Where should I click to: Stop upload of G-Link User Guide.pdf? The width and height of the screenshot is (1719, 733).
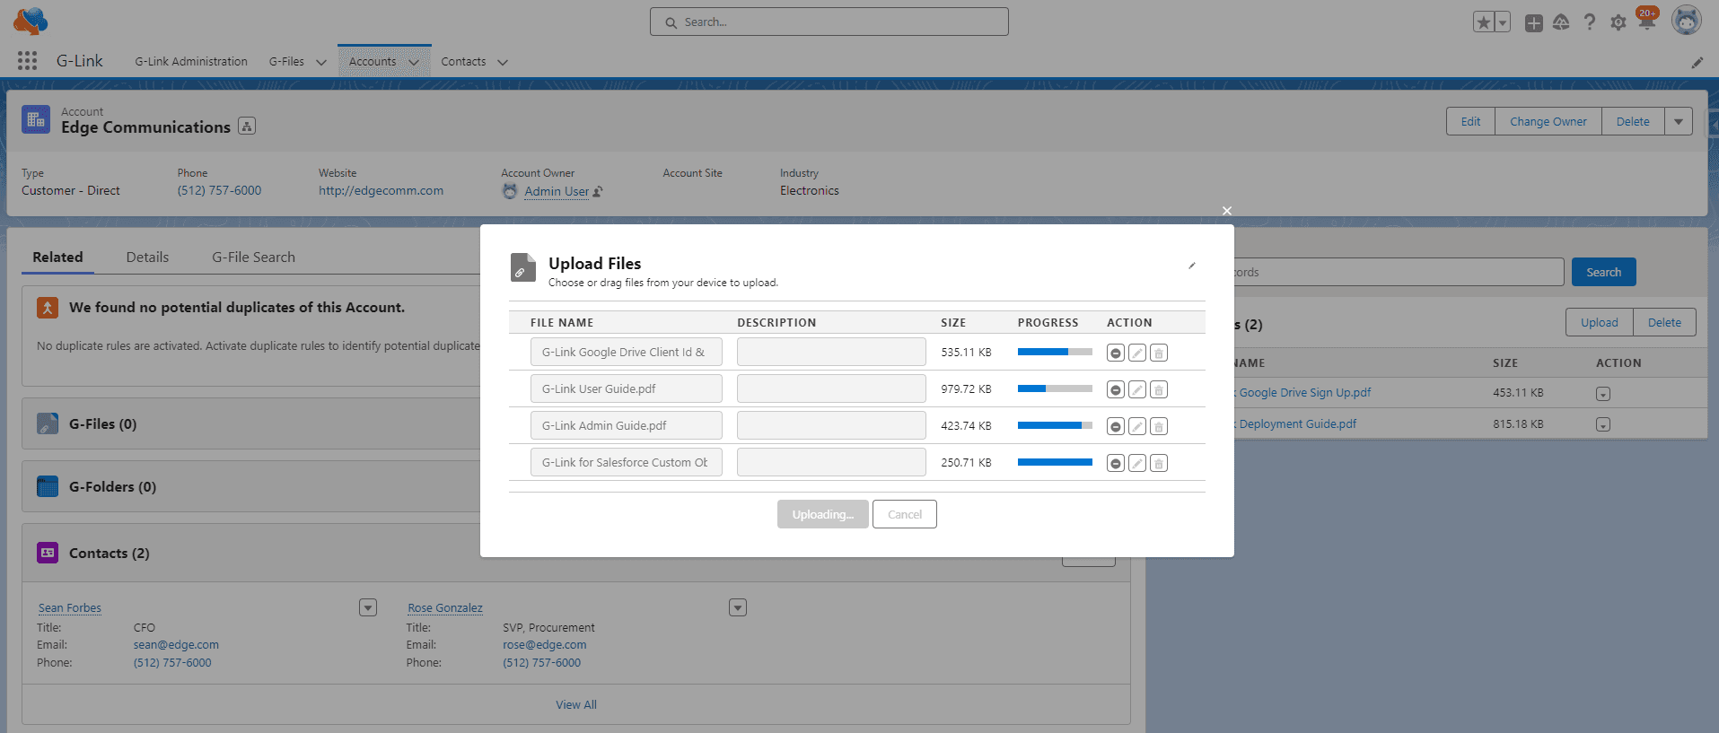1115,389
